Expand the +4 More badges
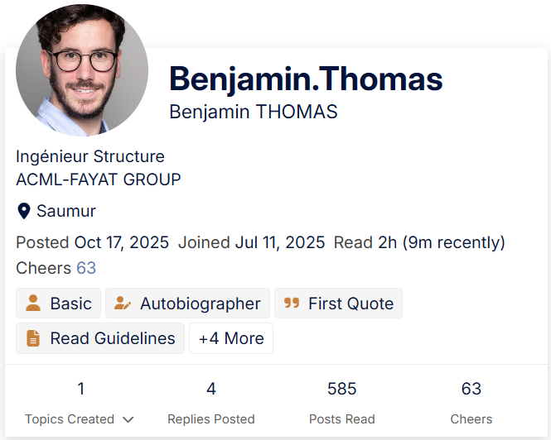 tap(231, 338)
